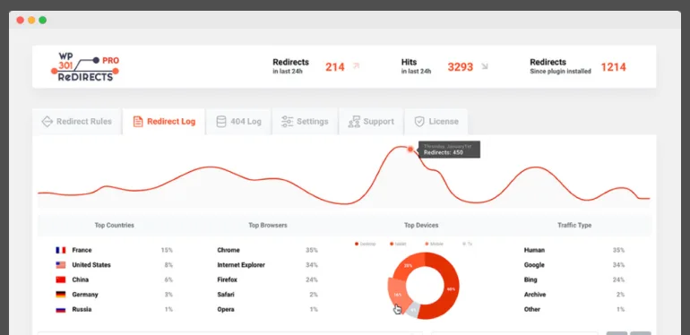Viewport: 690px width, 335px height.
Task: Click the 'Hits in last 24h' label
Action: pyautogui.click(x=416, y=66)
